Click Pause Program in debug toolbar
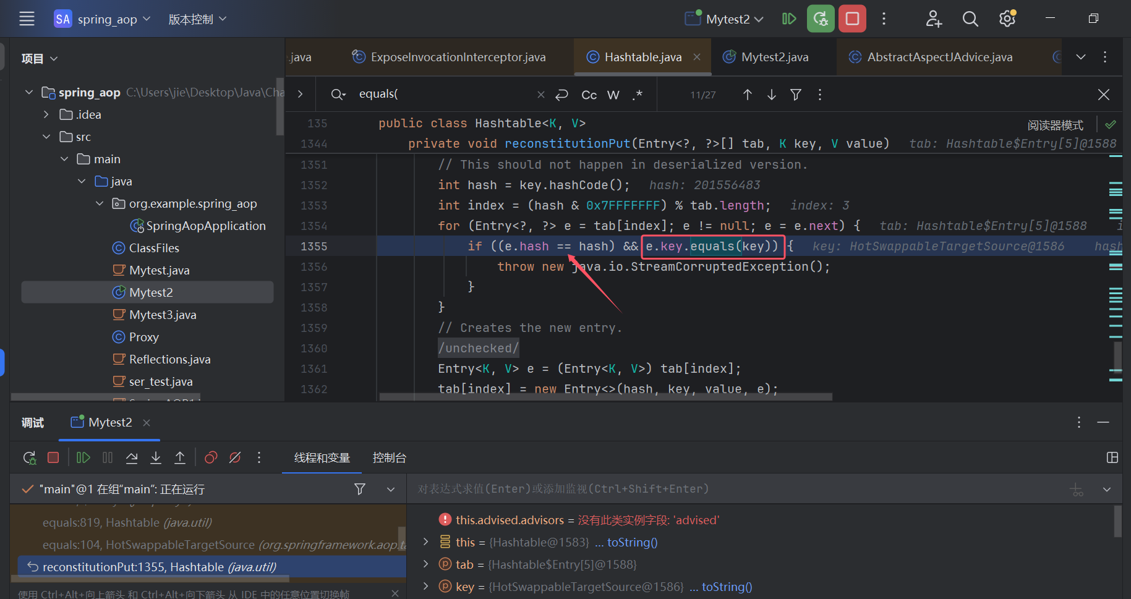This screenshot has height=599, width=1131. pos(108,457)
